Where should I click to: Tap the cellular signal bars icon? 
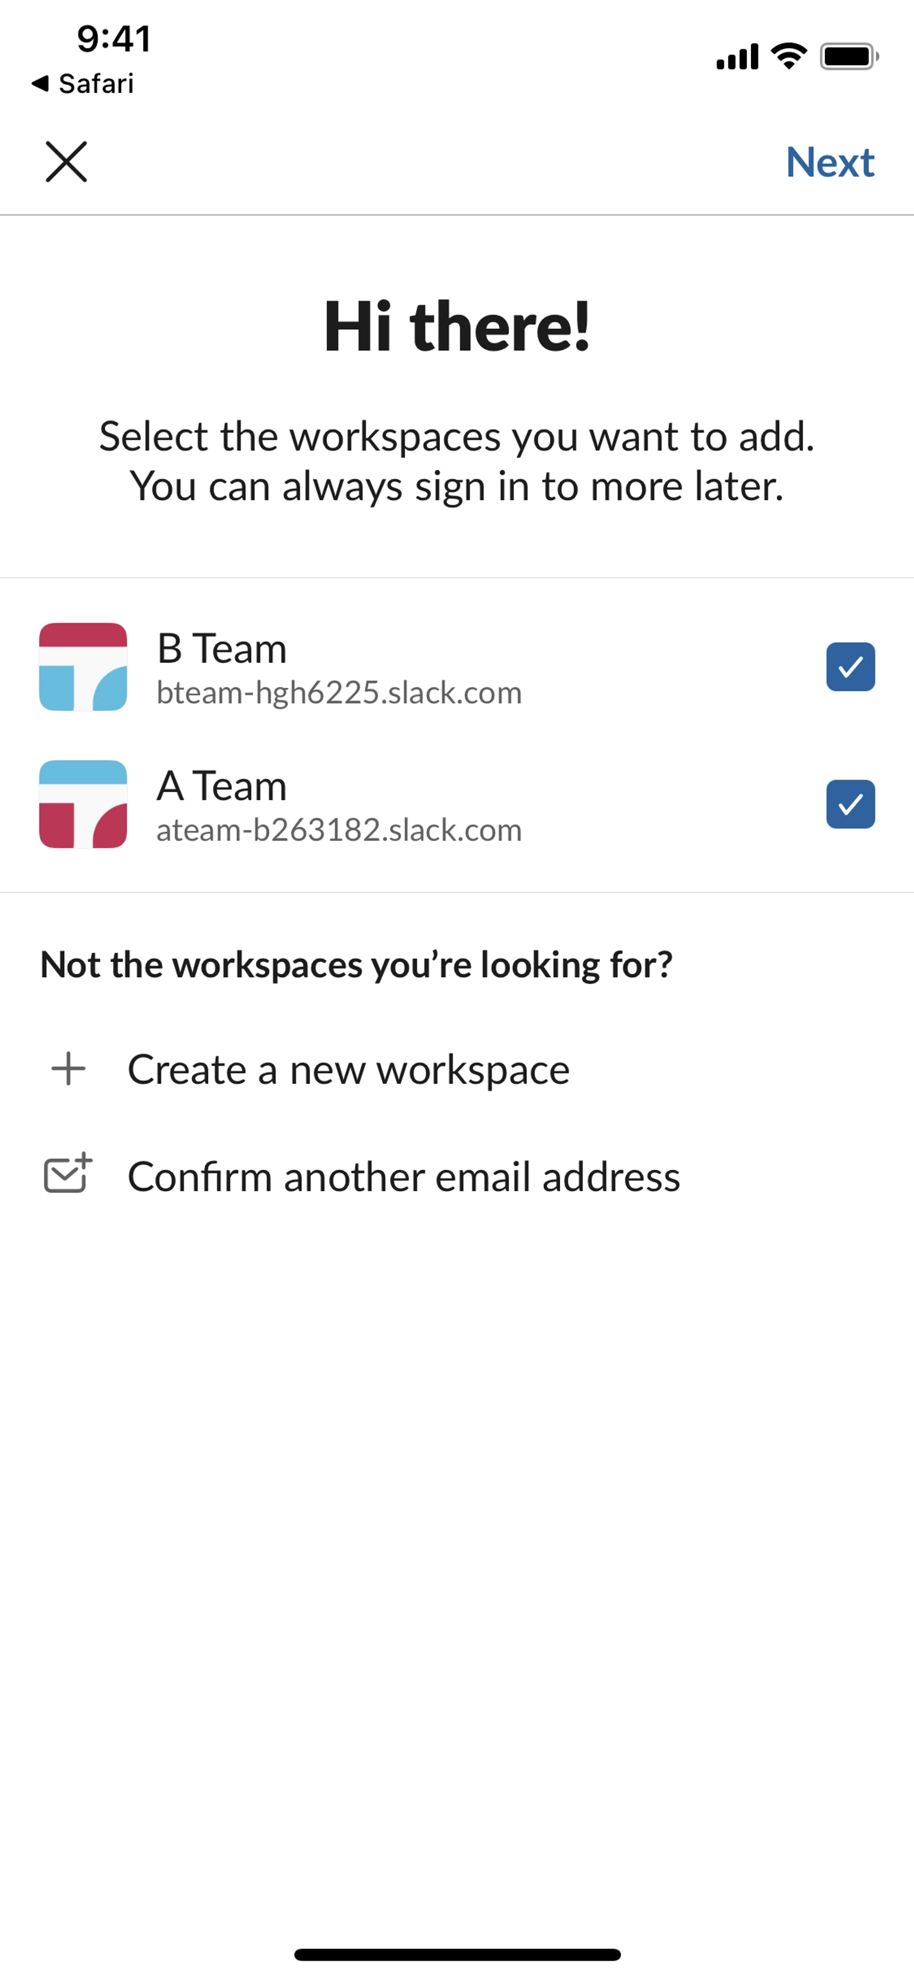click(x=736, y=57)
